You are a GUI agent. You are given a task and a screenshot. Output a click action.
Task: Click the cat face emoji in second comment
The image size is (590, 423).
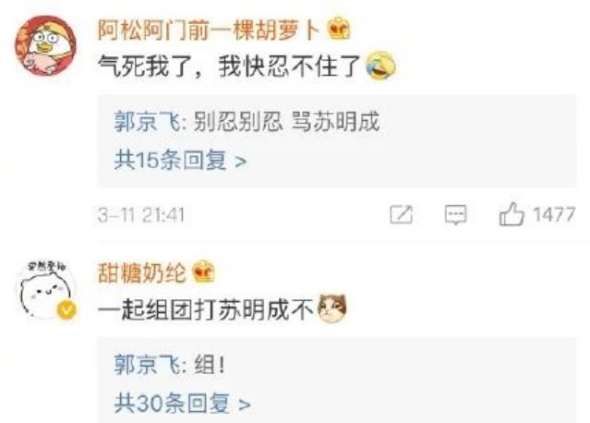pyautogui.click(x=331, y=308)
